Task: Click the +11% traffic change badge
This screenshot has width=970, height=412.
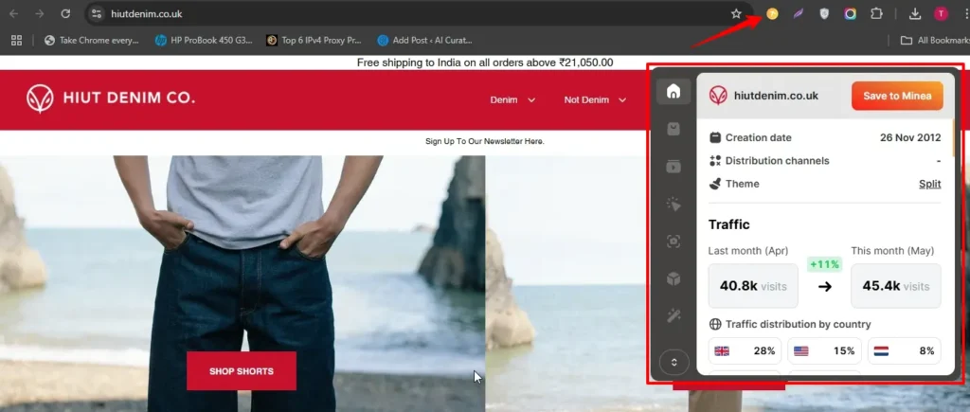Action: (825, 264)
